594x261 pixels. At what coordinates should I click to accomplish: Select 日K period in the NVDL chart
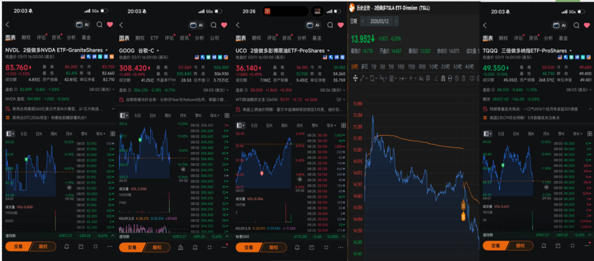pos(38,134)
